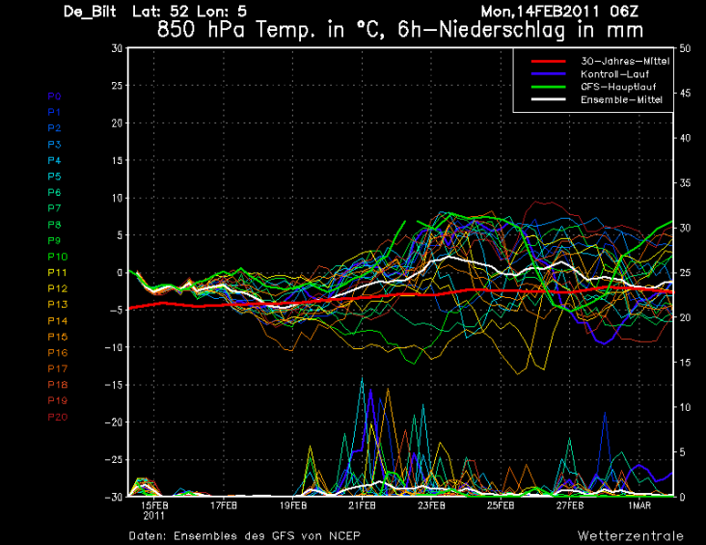Click the P19 ensemble member label

tap(58, 401)
